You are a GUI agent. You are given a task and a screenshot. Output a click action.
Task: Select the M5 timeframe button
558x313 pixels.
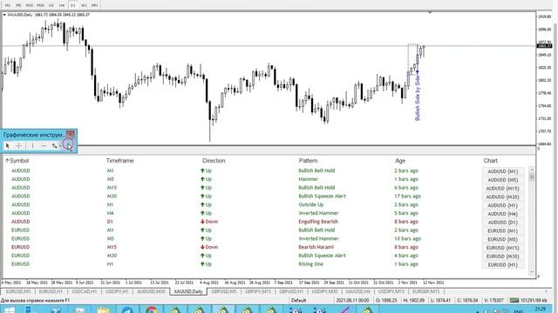tap(18, 5)
